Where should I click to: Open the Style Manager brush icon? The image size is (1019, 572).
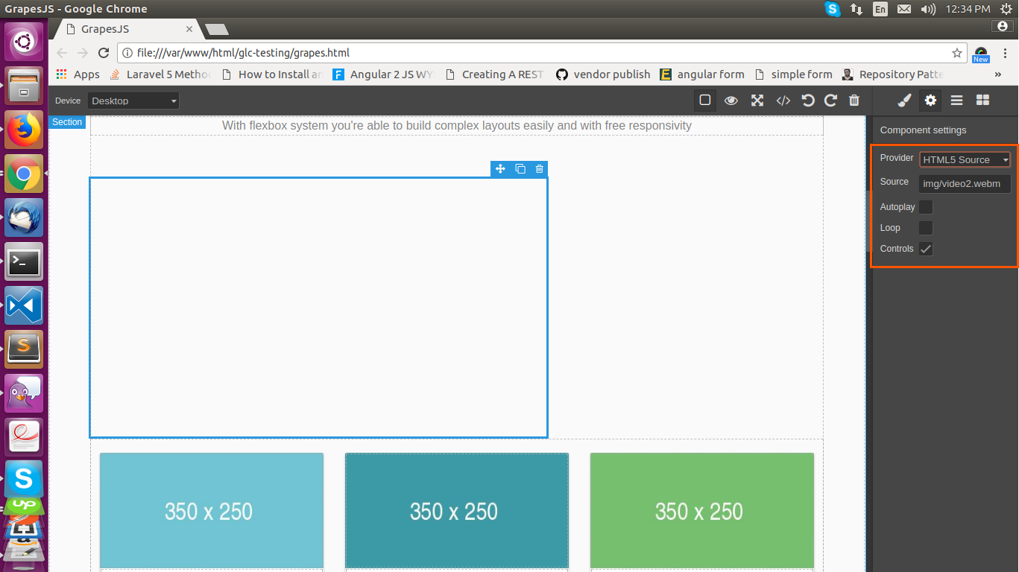904,100
